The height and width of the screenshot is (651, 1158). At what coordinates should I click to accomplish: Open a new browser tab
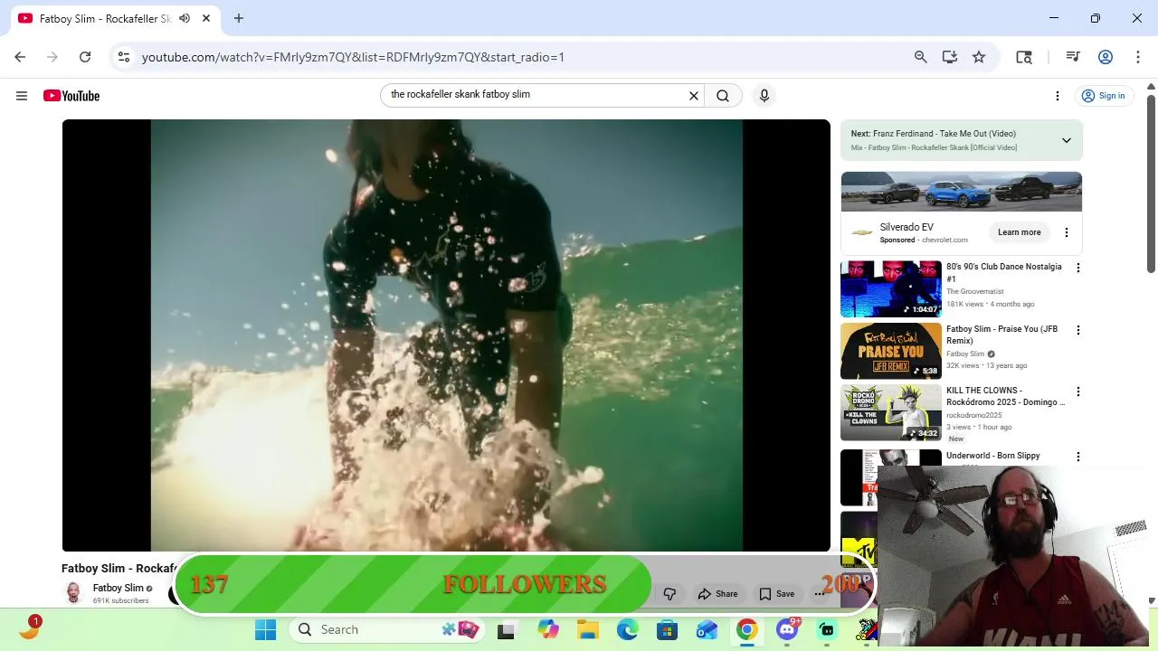(x=239, y=18)
